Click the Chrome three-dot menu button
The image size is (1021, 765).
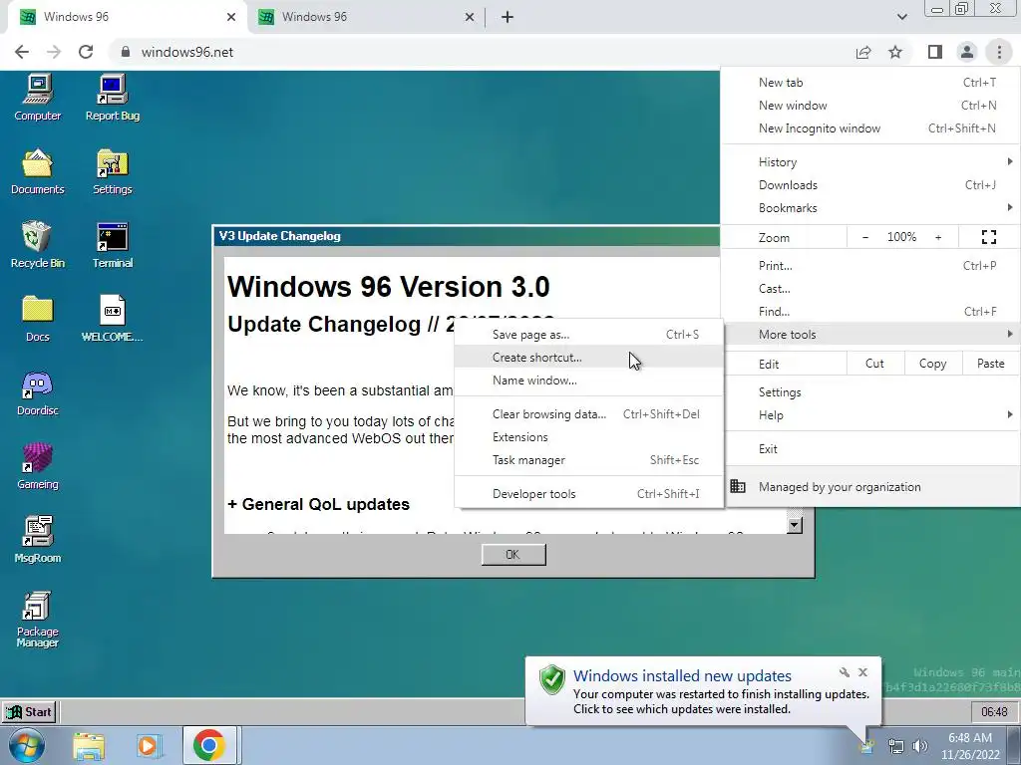pos(999,52)
